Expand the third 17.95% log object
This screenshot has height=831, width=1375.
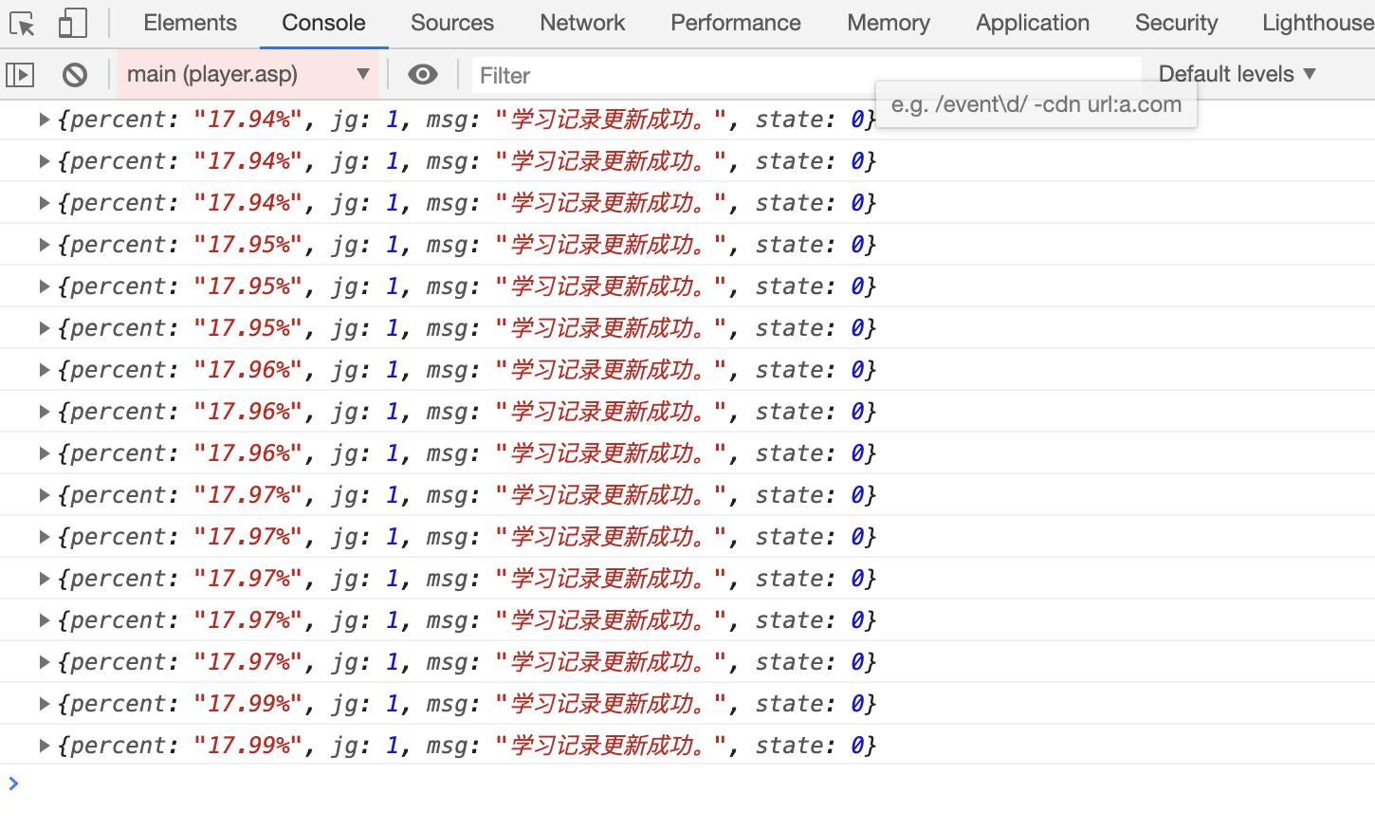pos(44,328)
